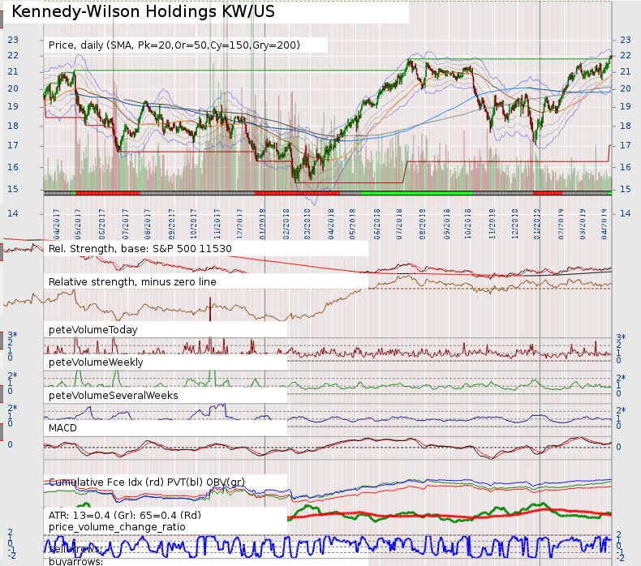Image resolution: width=641 pixels, height=566 pixels.
Task: Select the Cumulative Fce Idx PVT OBV label
Action: pyautogui.click(x=146, y=482)
